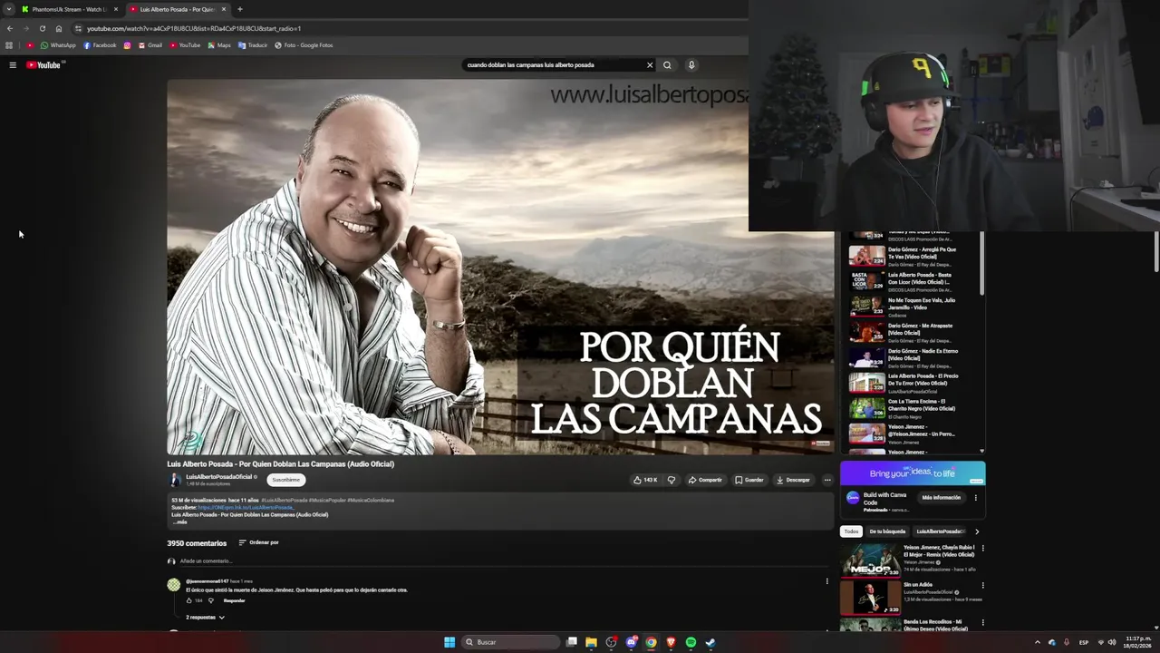Select the Luis Alberto Posada browser tab
The image size is (1160, 653).
(x=177, y=9)
